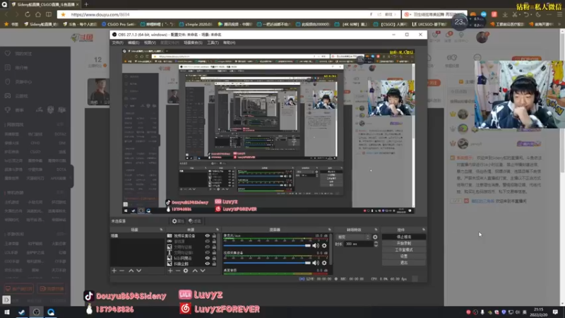This screenshot has width=565, height=318.
Task: Open the OBS 文件(F) menu
Action: 117,42
